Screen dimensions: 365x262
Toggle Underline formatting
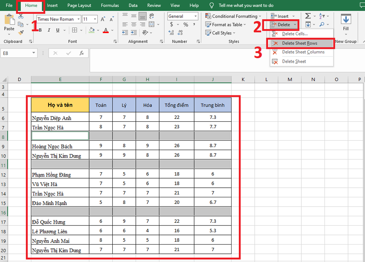point(58,30)
